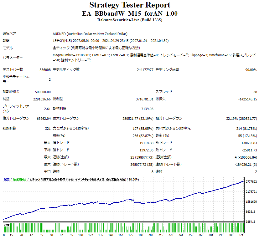Click the 総損失 -1425145.15 value
259x239 pixels.
(x=248, y=99)
